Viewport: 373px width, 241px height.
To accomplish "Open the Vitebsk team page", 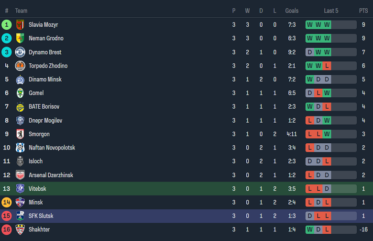I will (37, 189).
